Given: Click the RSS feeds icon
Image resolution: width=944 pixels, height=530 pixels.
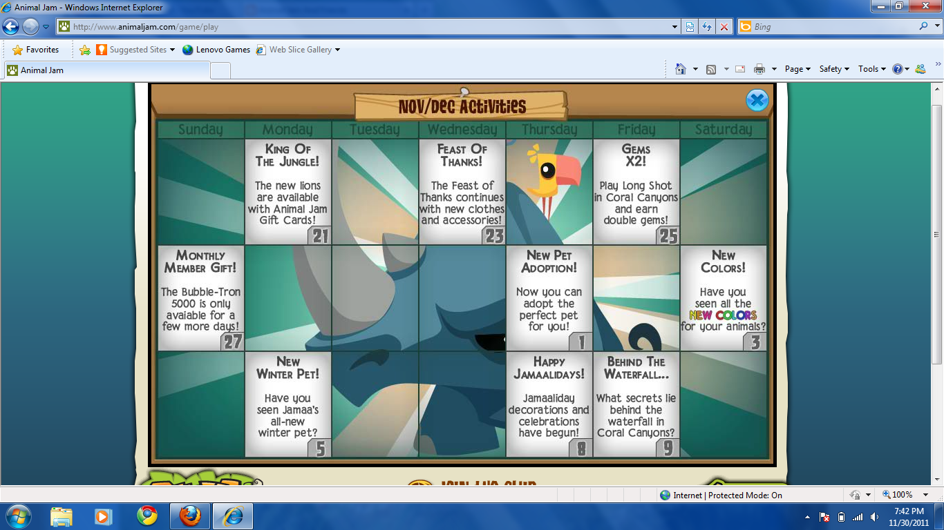Looking at the screenshot, I should [x=711, y=69].
